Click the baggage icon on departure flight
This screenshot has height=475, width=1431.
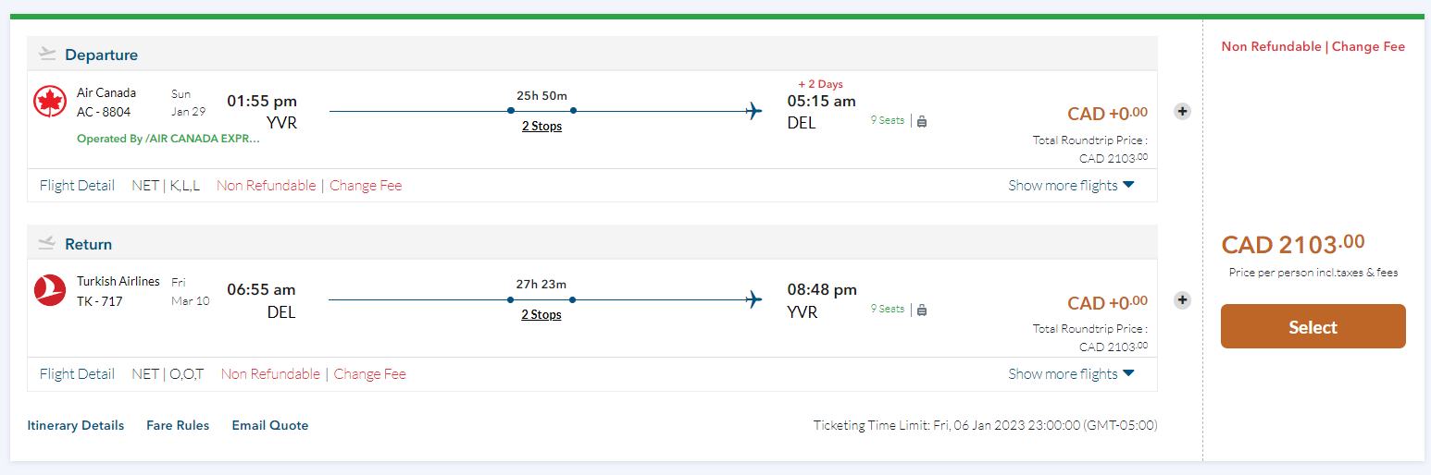[922, 121]
